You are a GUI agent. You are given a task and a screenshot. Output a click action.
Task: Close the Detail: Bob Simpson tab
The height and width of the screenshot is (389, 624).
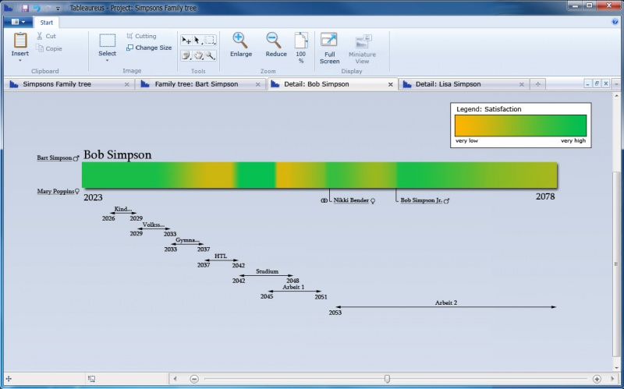tap(391, 84)
